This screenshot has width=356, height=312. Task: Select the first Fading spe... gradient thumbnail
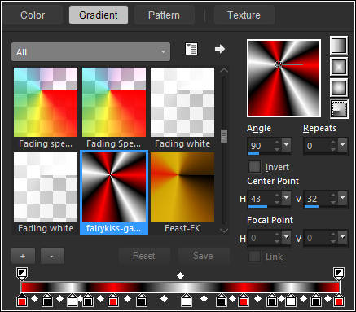tap(46, 102)
